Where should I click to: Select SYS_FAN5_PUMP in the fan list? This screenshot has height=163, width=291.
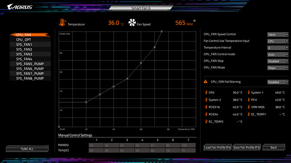30,64
